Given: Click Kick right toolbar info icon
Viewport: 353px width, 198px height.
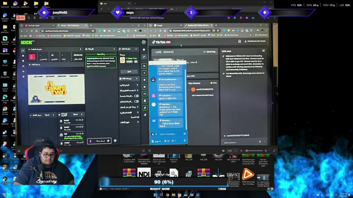Looking at the screenshot, I should pos(144,50).
